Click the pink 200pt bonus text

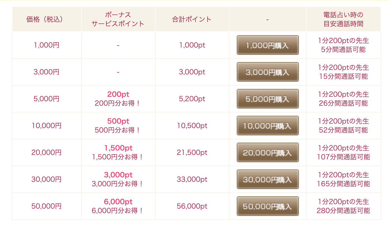tap(118, 94)
